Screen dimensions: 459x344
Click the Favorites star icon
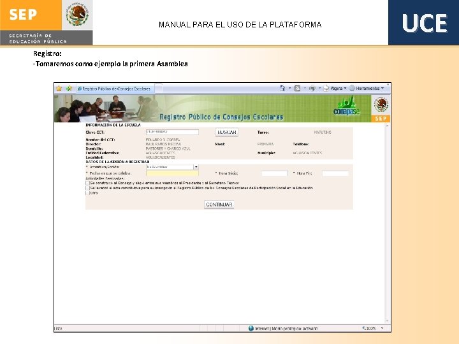(x=59, y=89)
